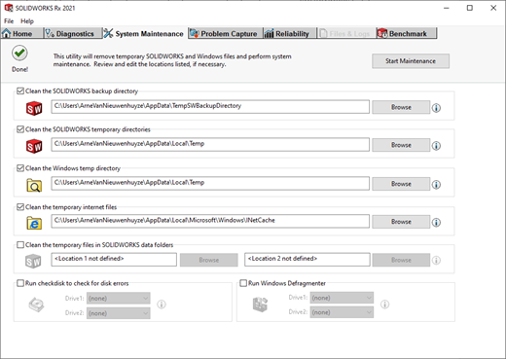
Task: Click the INetCache path field
Action: pos(210,221)
